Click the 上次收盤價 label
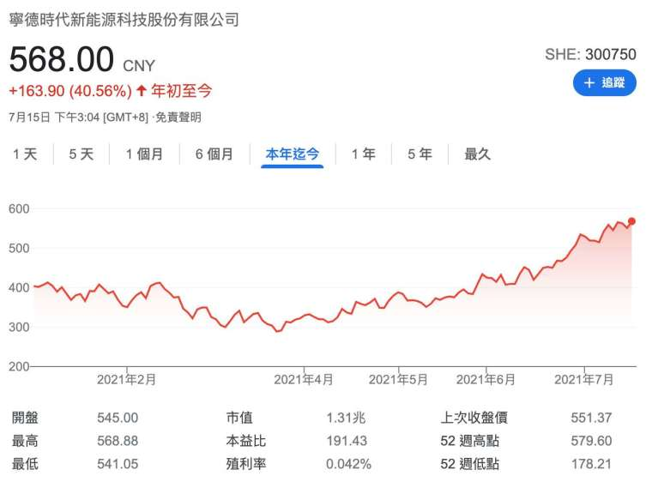 tap(474, 418)
